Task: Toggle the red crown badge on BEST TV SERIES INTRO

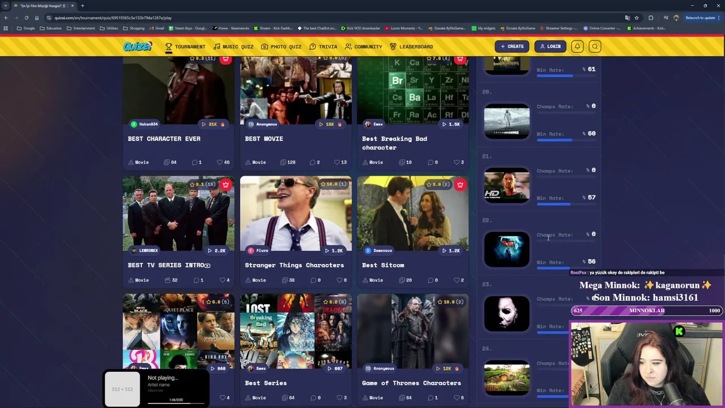Action: tap(226, 184)
